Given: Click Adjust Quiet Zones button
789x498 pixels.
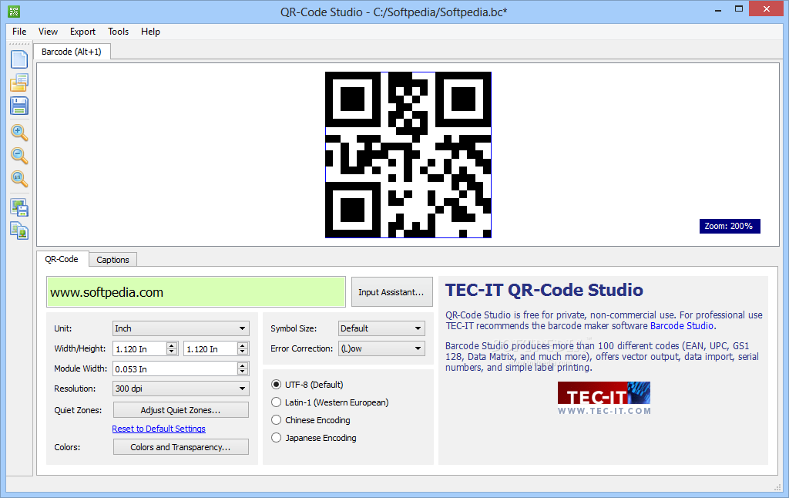Looking at the screenshot, I should click(180, 410).
